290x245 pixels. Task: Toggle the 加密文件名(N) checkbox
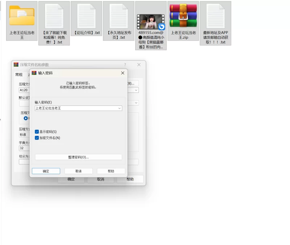[x=37, y=138]
